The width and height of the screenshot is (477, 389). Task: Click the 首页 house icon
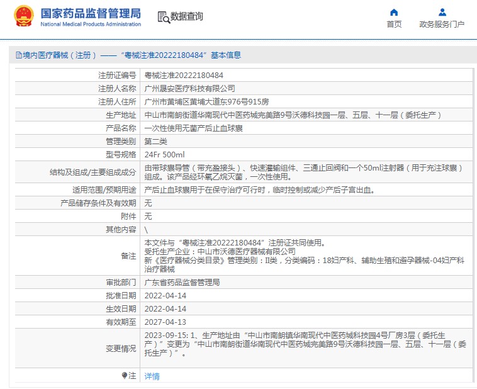(x=394, y=12)
